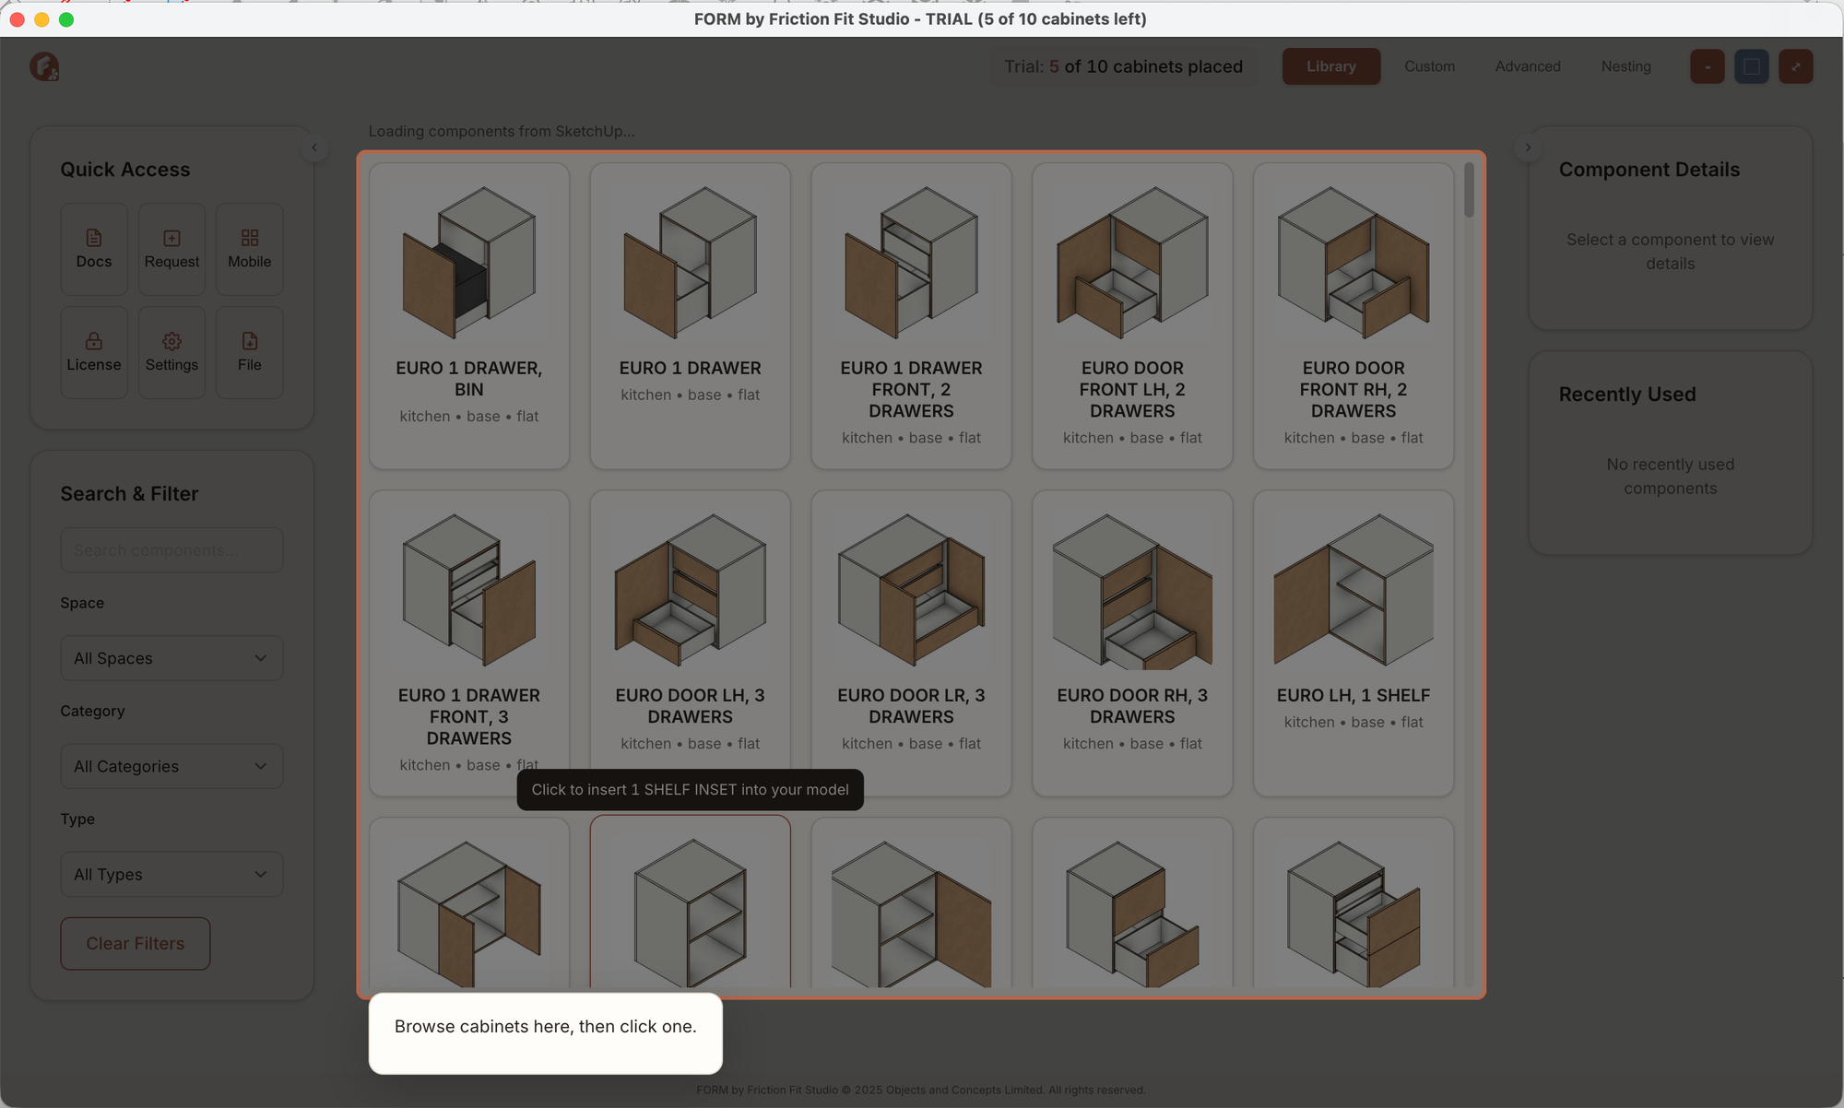Expand the All Types dropdown

click(171, 874)
